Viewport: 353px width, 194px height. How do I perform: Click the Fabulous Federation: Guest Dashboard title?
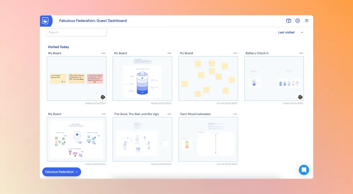point(93,21)
